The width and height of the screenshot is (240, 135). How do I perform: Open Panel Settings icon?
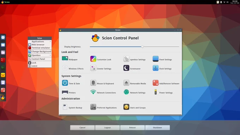click(156, 59)
